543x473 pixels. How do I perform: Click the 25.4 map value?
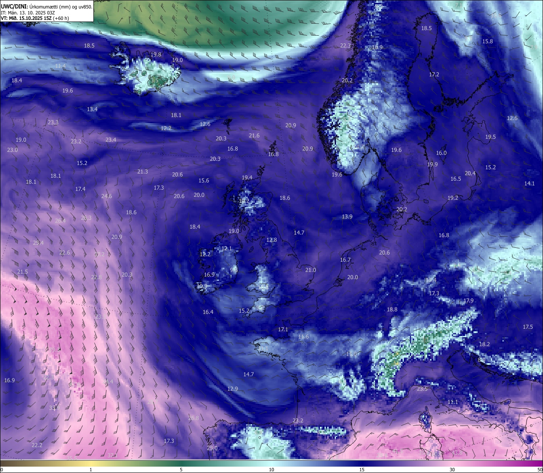coord(38,243)
